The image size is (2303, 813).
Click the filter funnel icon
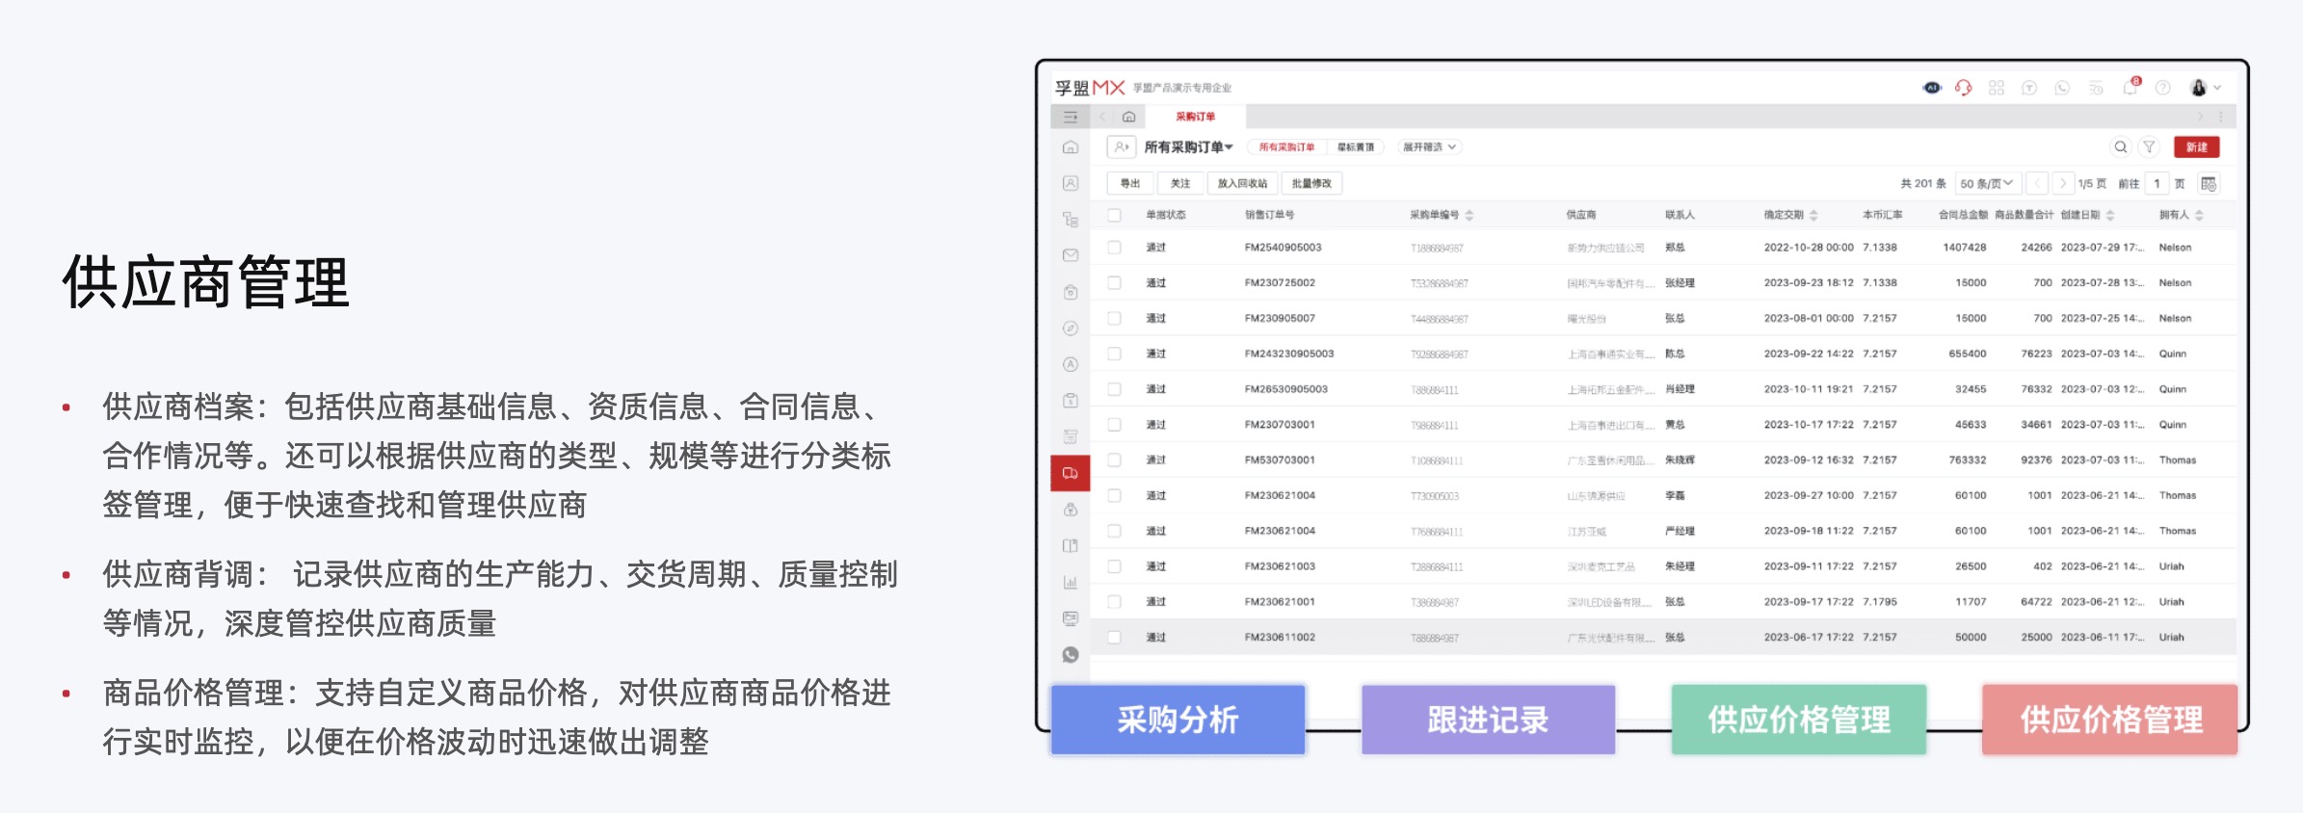coord(2149,147)
